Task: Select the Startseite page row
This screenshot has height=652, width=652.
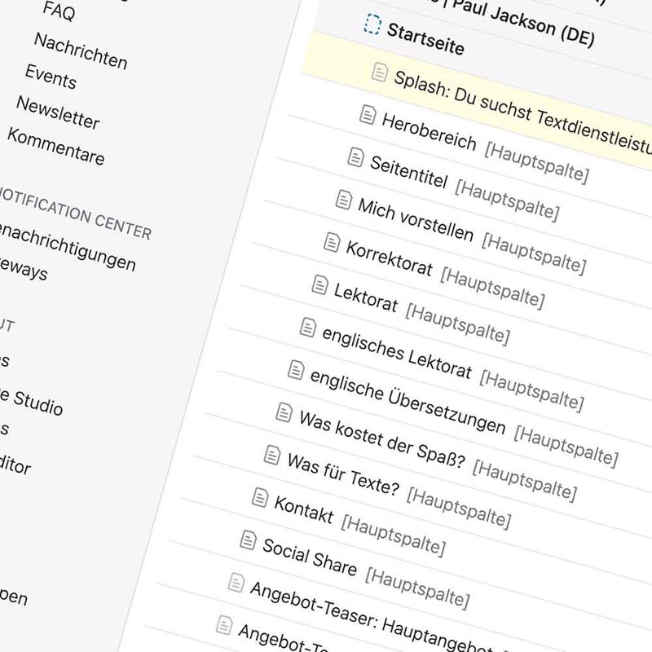Action: tap(425, 38)
